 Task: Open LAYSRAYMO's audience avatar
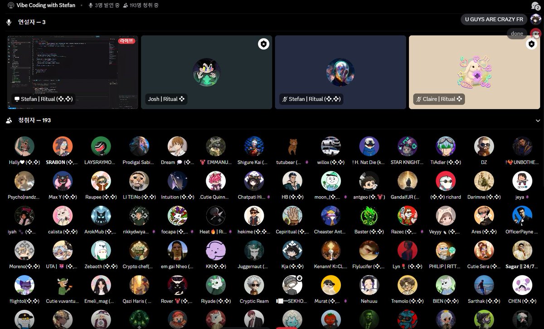[101, 146]
